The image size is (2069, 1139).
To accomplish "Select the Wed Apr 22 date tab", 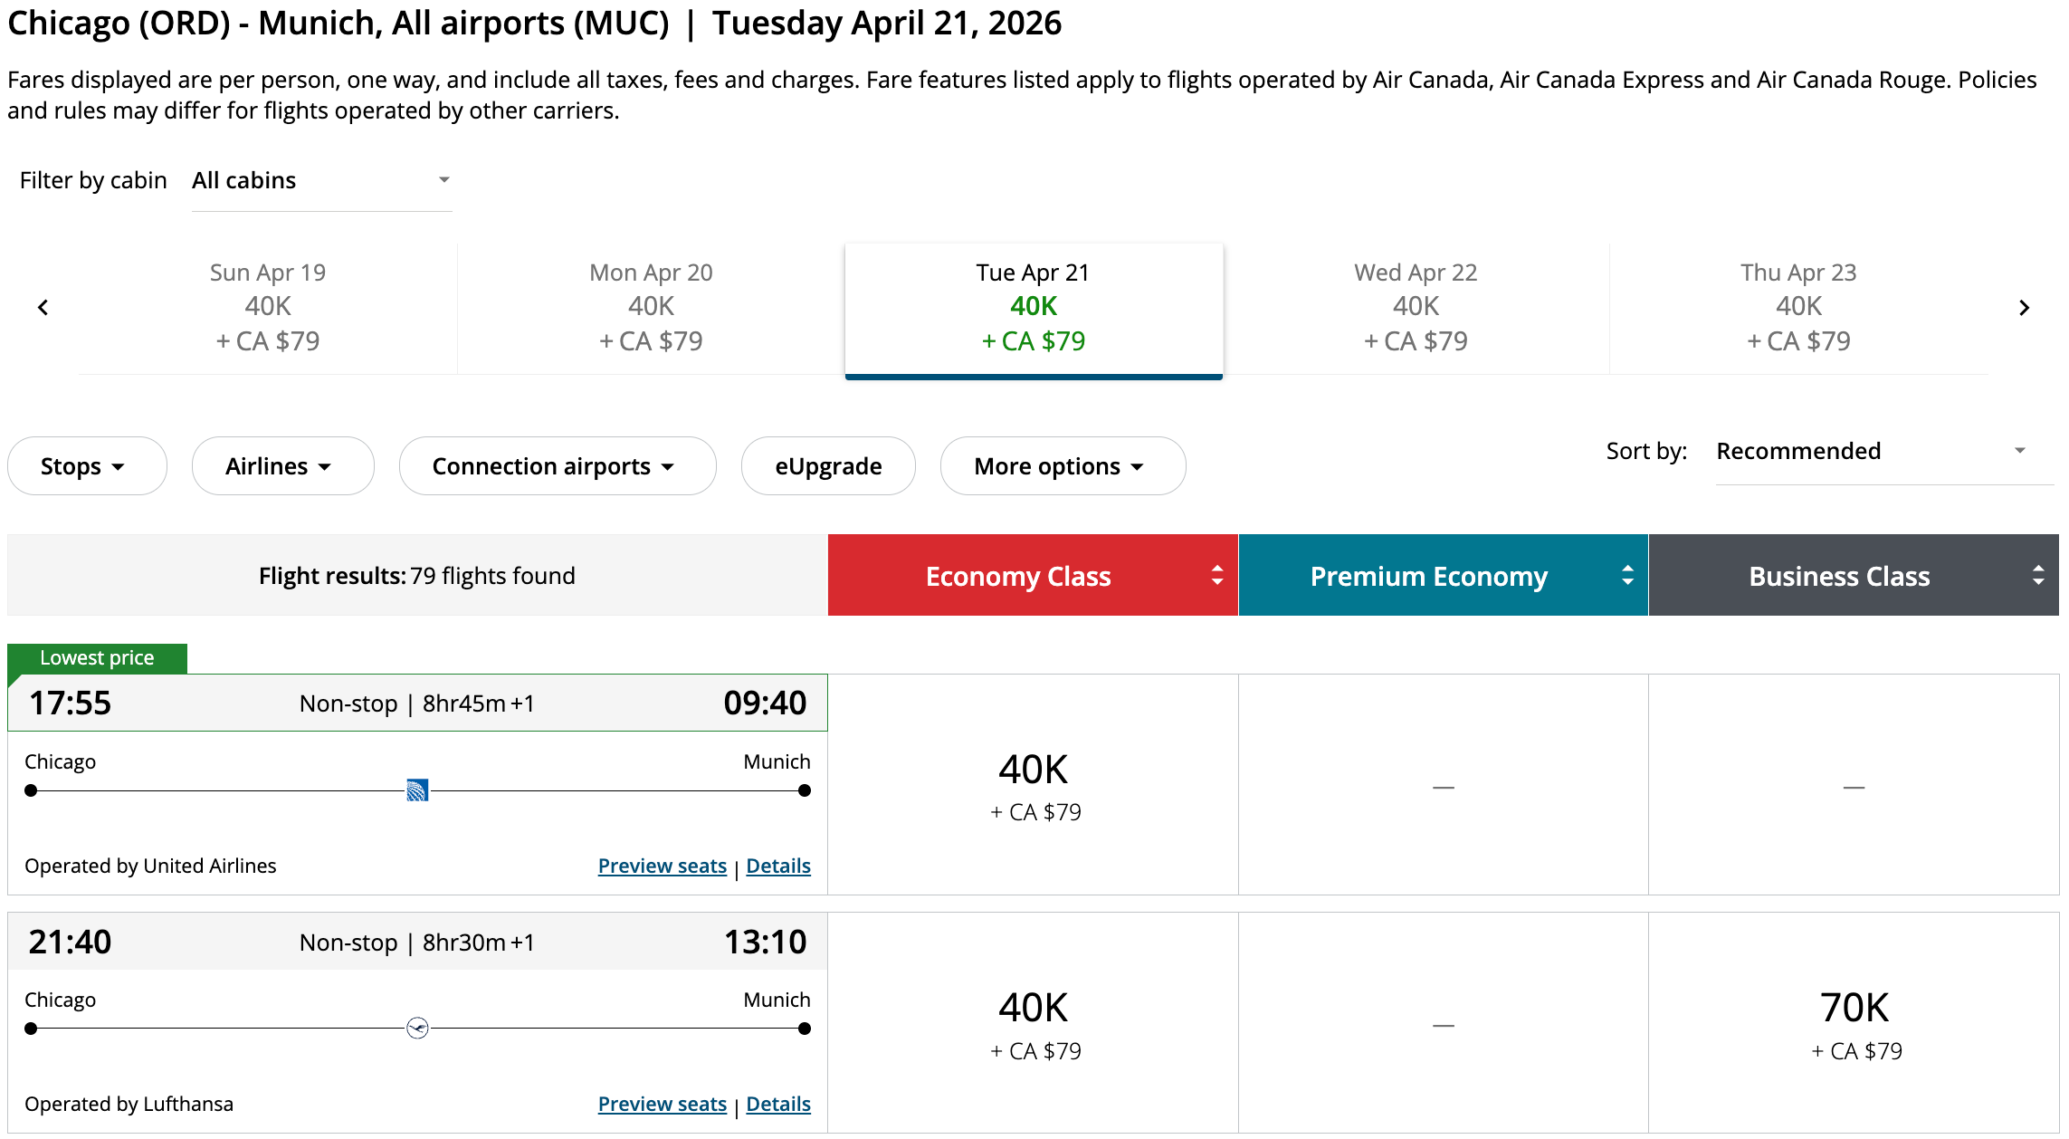I will point(1416,308).
